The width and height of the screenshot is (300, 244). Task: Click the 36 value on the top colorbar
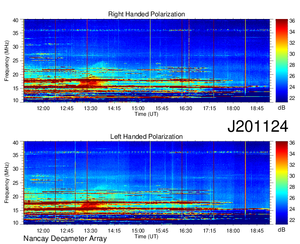(x=292, y=21)
